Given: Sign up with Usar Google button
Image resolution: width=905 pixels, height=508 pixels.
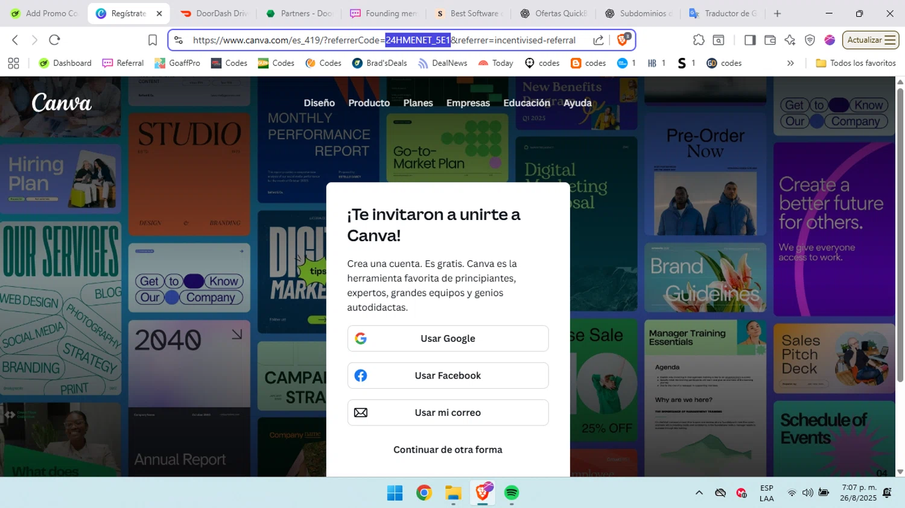Looking at the screenshot, I should 448,339.
